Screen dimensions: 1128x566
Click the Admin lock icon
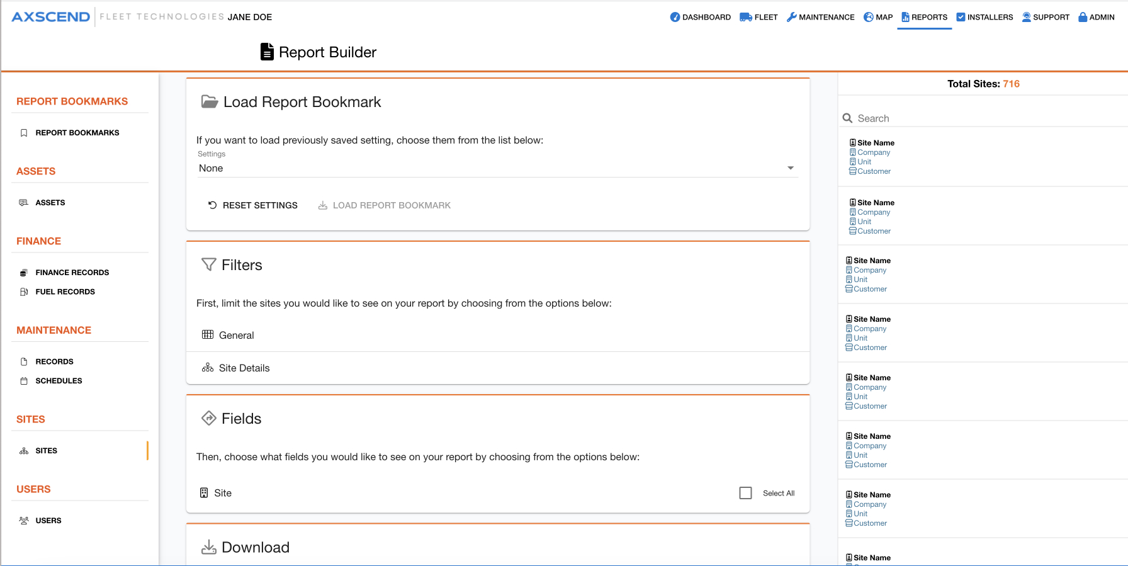pos(1083,17)
